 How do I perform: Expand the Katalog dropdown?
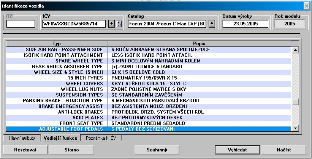(x=212, y=24)
